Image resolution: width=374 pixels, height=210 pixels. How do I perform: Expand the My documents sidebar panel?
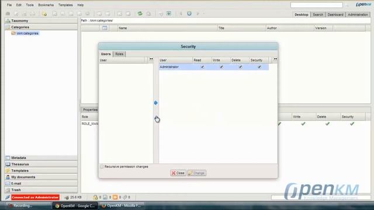41,177
